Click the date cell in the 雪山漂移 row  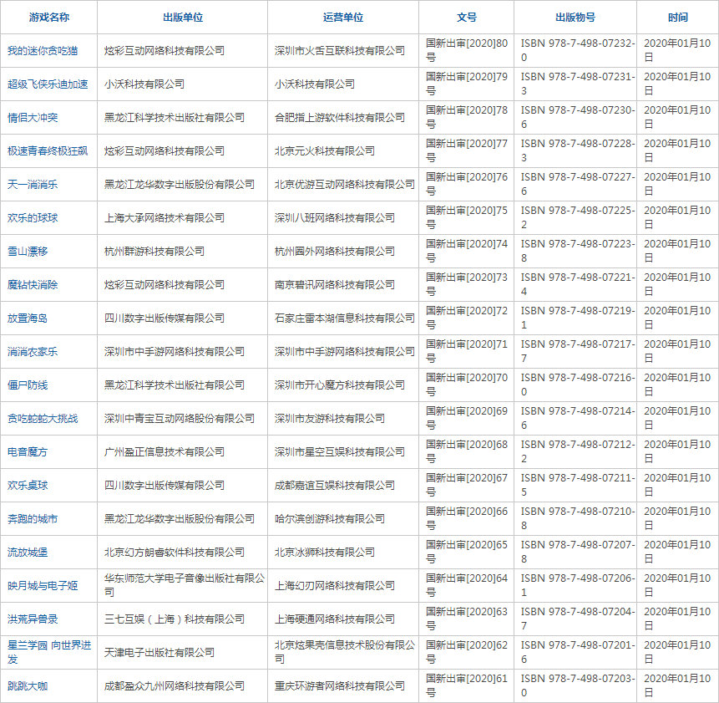(677, 251)
